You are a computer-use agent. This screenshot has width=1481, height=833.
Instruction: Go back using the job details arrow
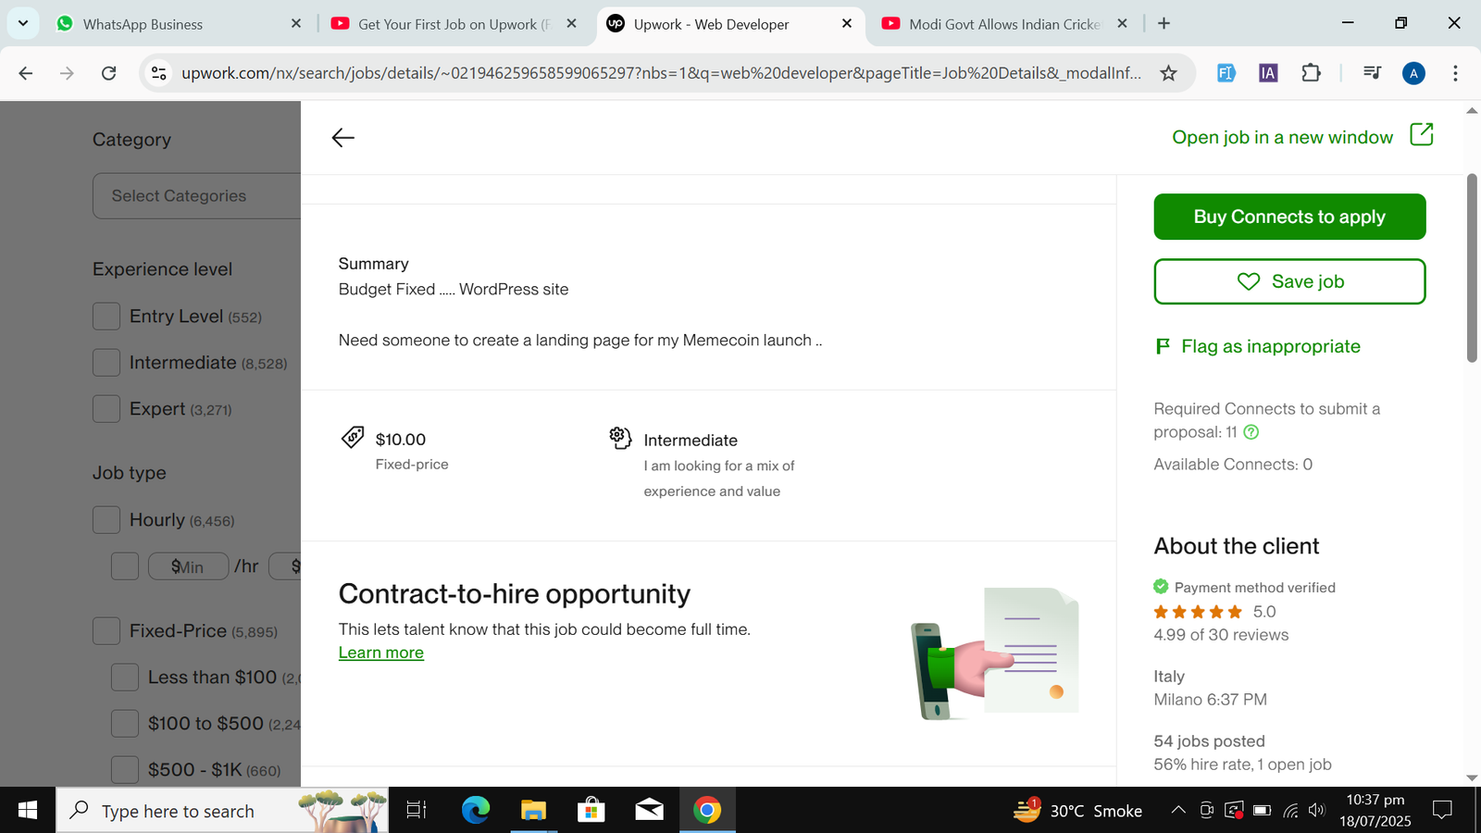(x=342, y=138)
